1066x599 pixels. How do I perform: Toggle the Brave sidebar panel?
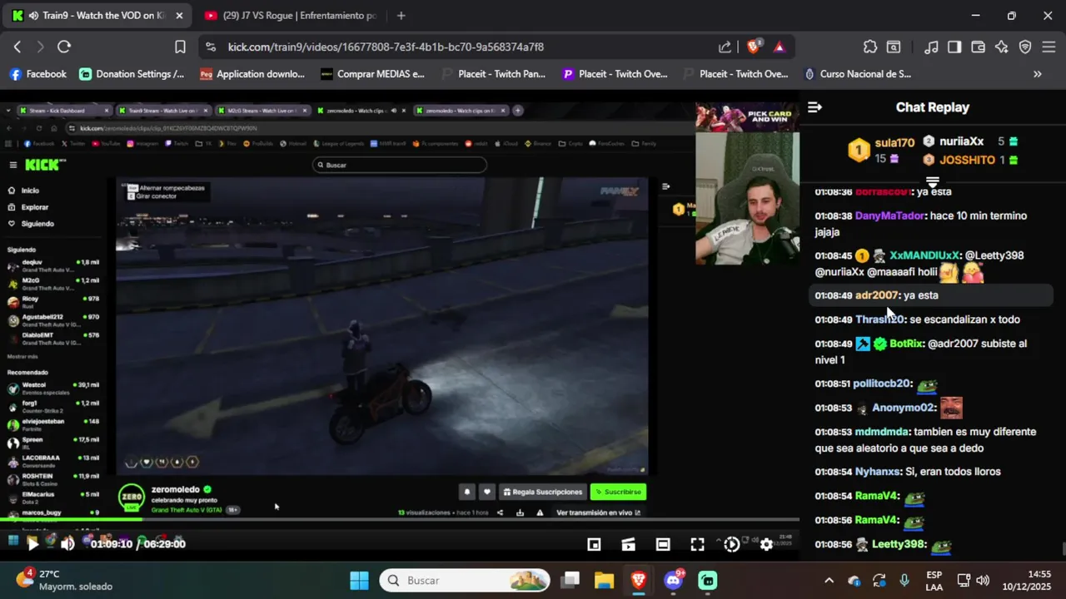[x=955, y=47]
